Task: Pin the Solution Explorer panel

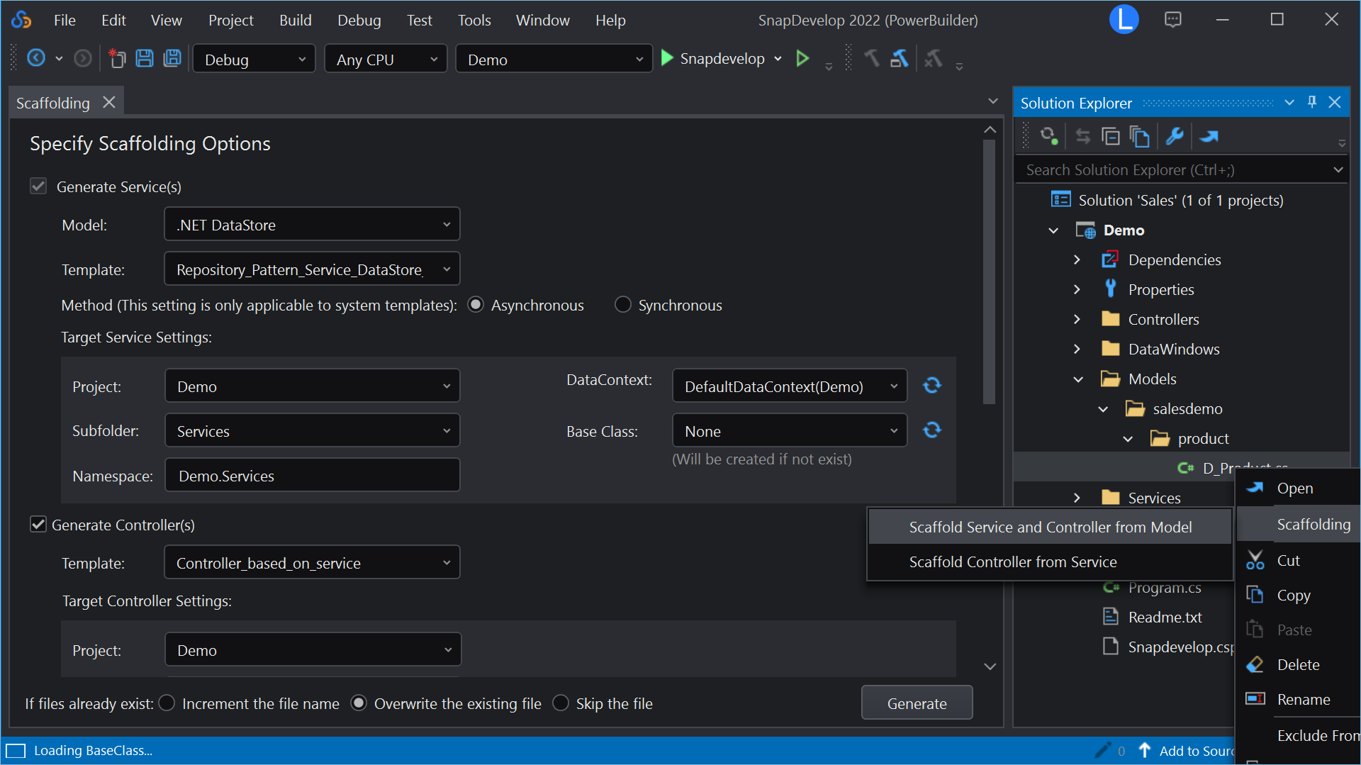Action: [1312, 102]
